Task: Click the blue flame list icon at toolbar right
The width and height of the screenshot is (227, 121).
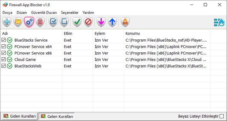Action: [x=219, y=22]
